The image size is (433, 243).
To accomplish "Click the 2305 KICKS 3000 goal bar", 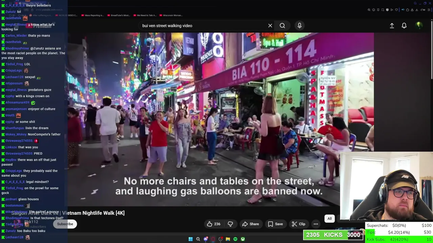I will tap(333, 235).
